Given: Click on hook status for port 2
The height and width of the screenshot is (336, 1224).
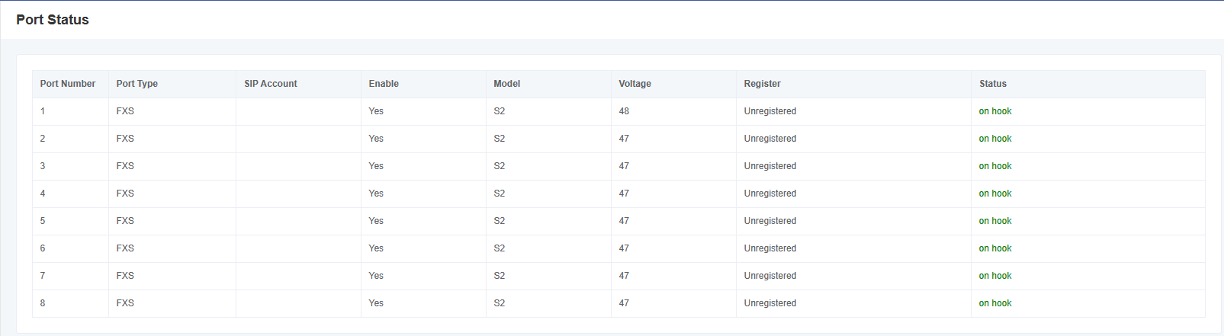Looking at the screenshot, I should (x=995, y=139).
